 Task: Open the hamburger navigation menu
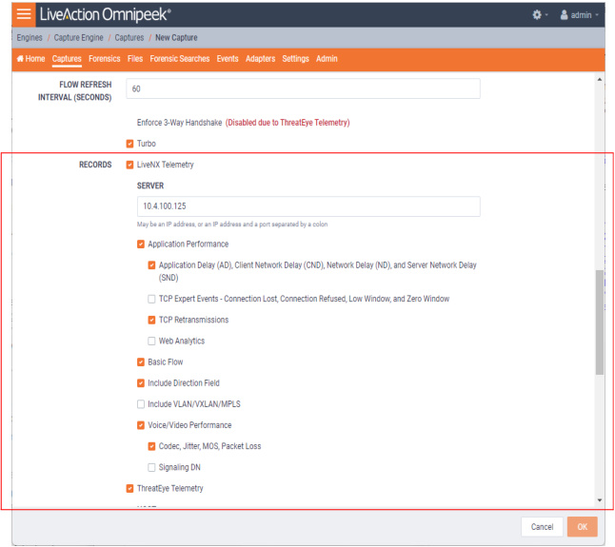pos(24,14)
